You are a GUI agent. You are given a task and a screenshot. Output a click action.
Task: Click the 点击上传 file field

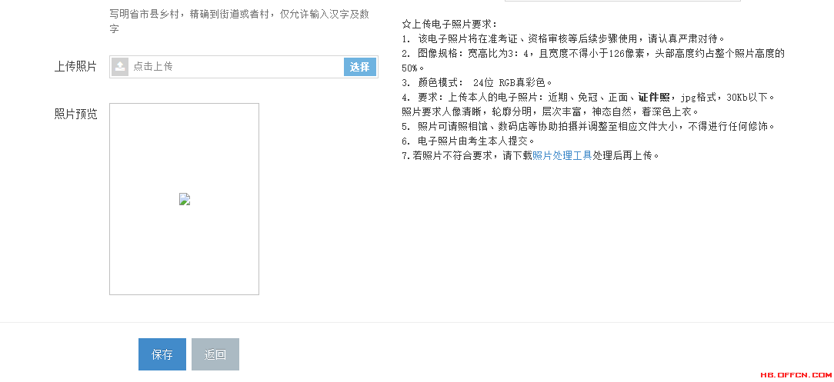(244, 67)
